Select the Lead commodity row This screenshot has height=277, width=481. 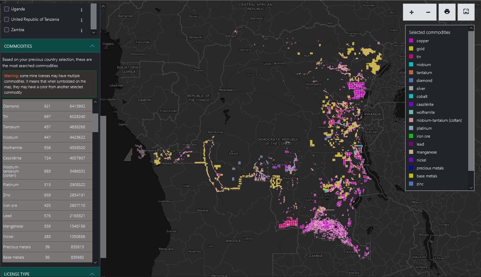click(47, 216)
